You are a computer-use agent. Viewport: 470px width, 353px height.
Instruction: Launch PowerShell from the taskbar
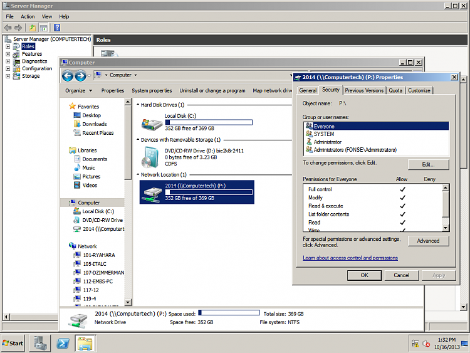point(63,343)
